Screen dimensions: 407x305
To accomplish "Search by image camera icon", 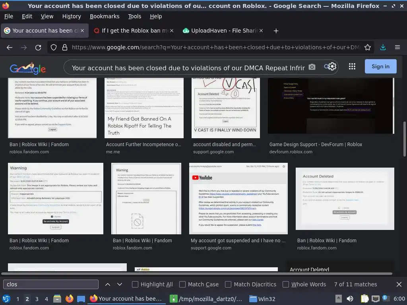I will tap(312, 67).
